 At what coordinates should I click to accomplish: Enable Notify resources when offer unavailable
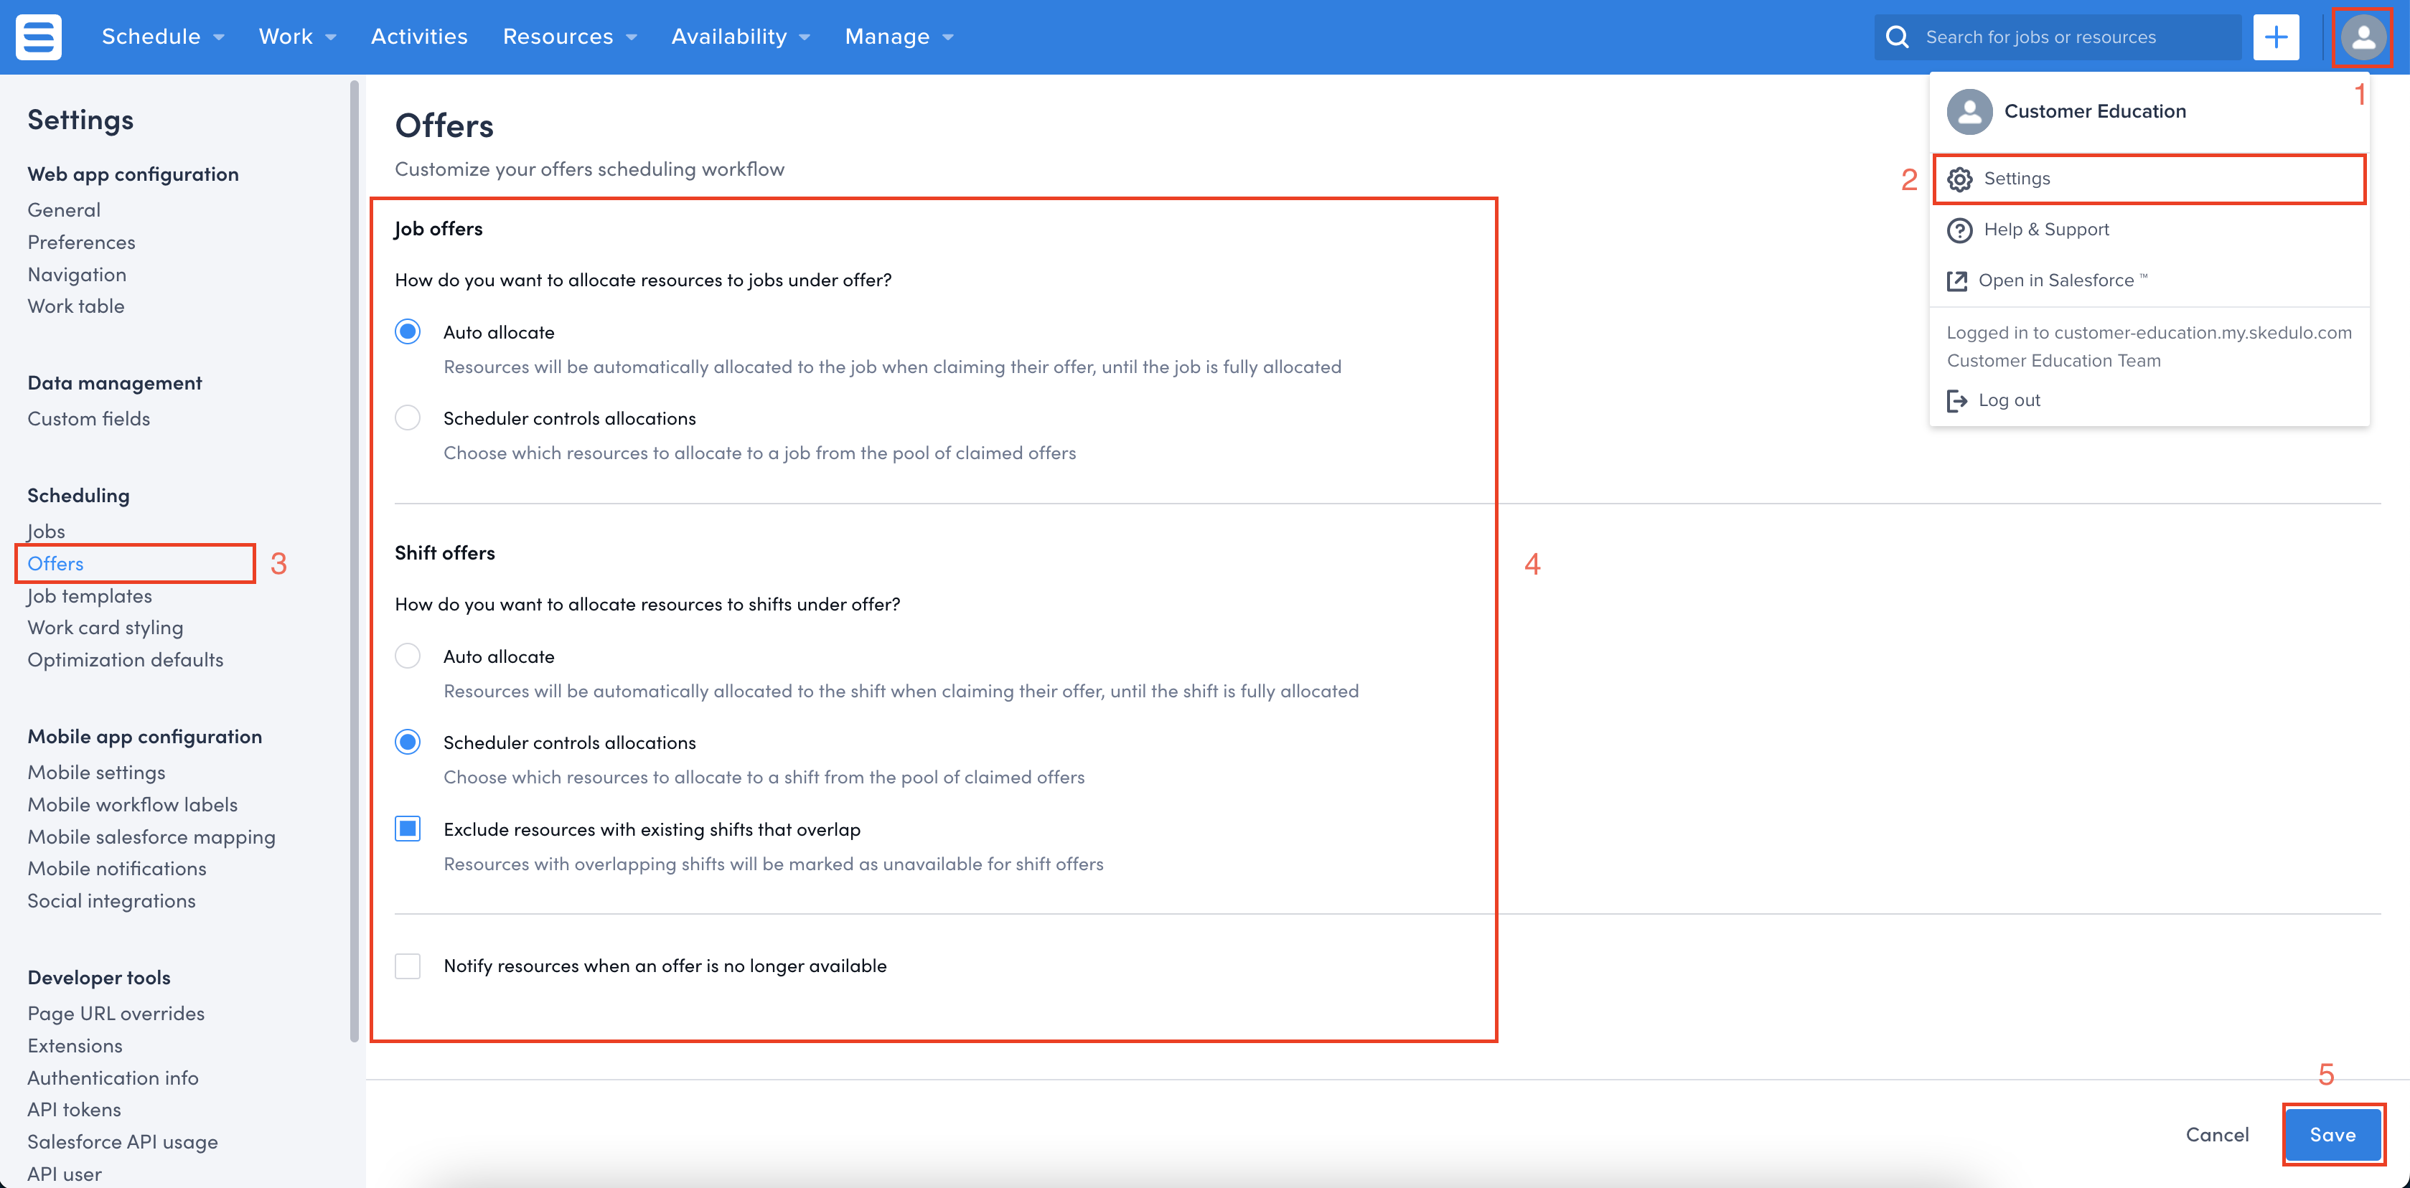coord(408,966)
